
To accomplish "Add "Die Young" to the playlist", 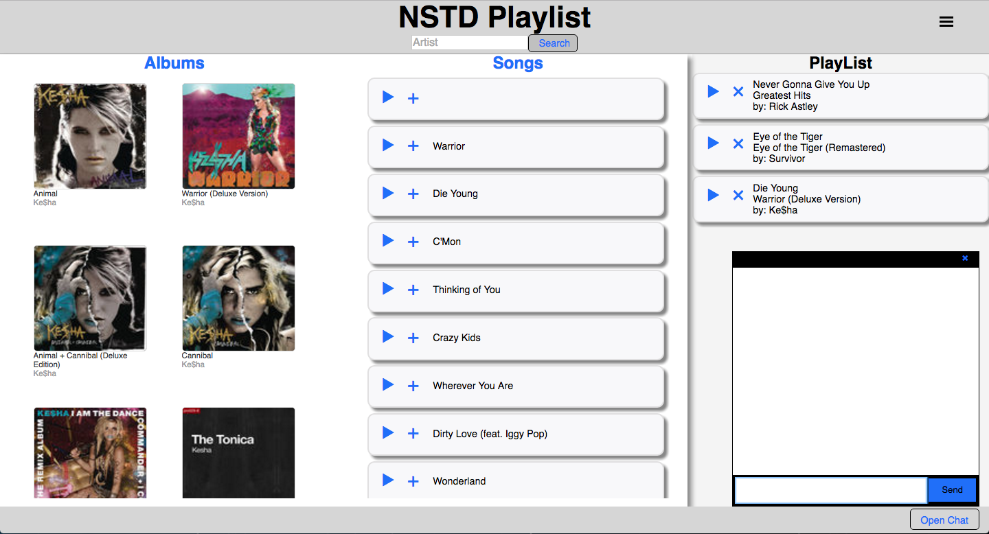I will (x=413, y=193).
